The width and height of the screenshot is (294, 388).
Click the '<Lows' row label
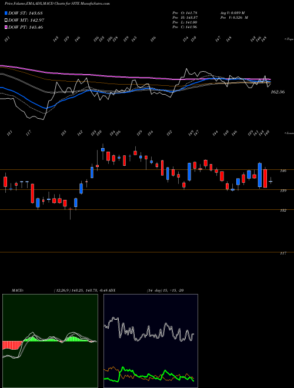click(289, 133)
